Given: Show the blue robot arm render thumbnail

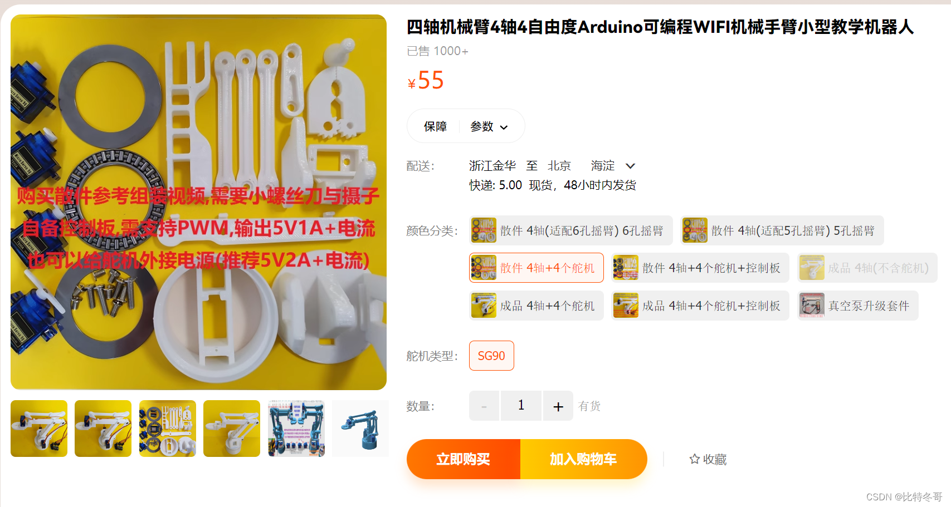Looking at the screenshot, I should click(360, 429).
